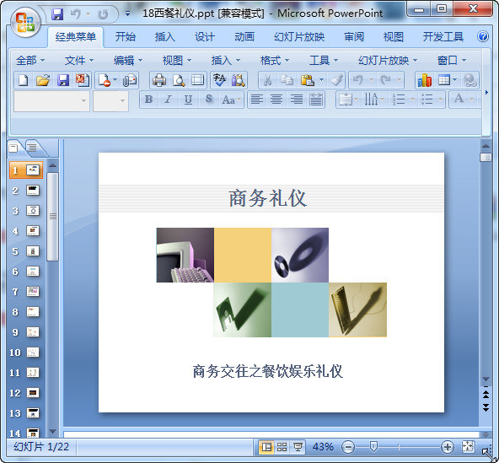
Task: Save via the Quick Access floppy icon
Action: (x=57, y=14)
